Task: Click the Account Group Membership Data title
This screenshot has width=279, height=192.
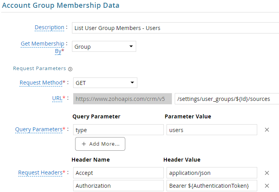Action: [x=61, y=5]
